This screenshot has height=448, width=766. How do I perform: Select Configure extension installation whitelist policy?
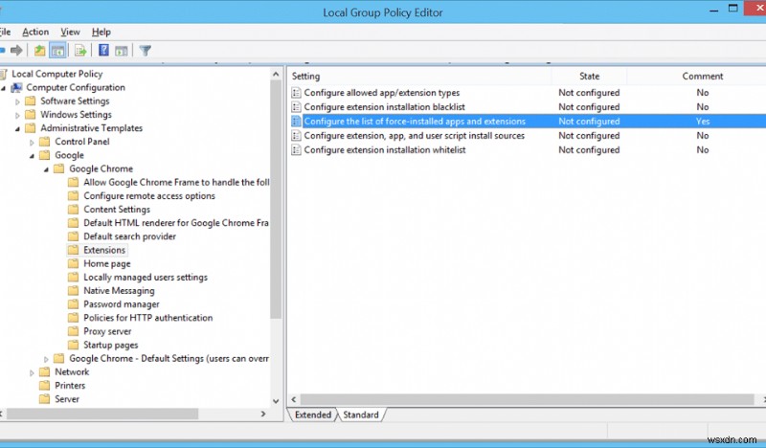[385, 150]
